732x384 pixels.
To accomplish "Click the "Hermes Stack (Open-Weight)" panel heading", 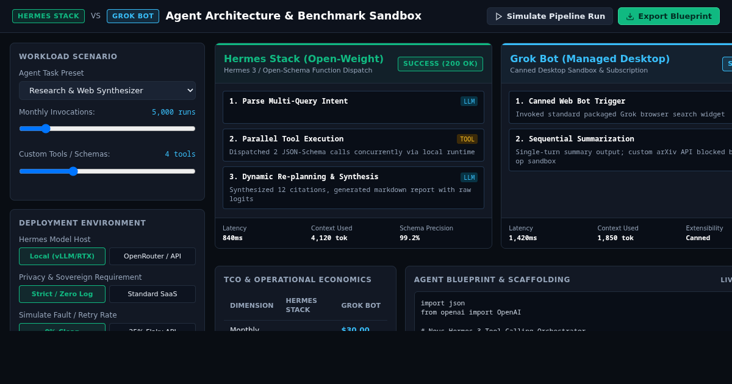I will [304, 59].
